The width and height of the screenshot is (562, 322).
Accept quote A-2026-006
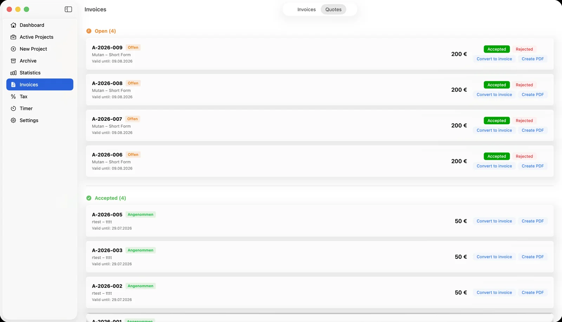click(x=497, y=156)
